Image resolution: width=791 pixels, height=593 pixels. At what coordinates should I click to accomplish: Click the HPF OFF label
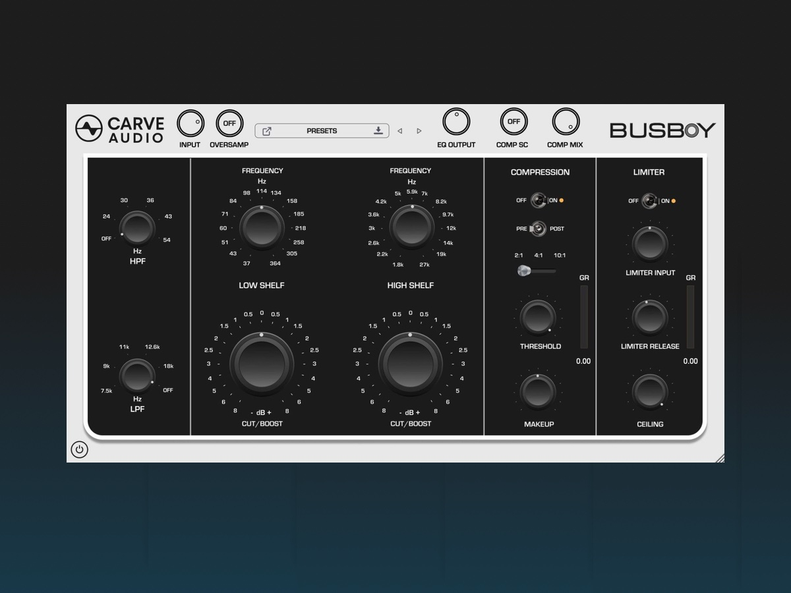coord(106,239)
